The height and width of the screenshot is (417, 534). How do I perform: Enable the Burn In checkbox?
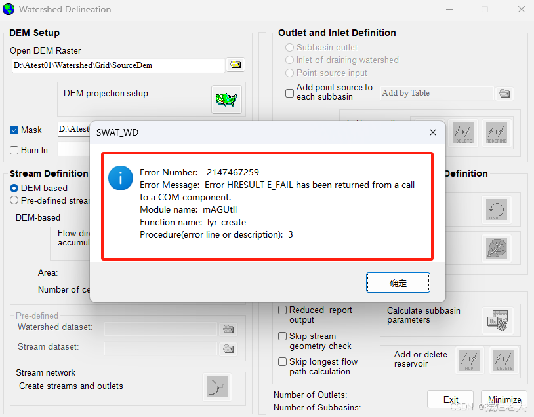pyautogui.click(x=14, y=150)
